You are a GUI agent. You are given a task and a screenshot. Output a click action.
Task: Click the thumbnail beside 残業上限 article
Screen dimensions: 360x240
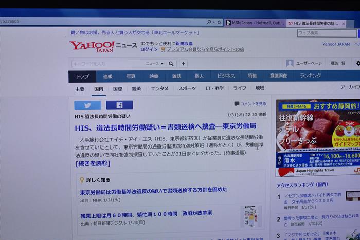pos(251,216)
